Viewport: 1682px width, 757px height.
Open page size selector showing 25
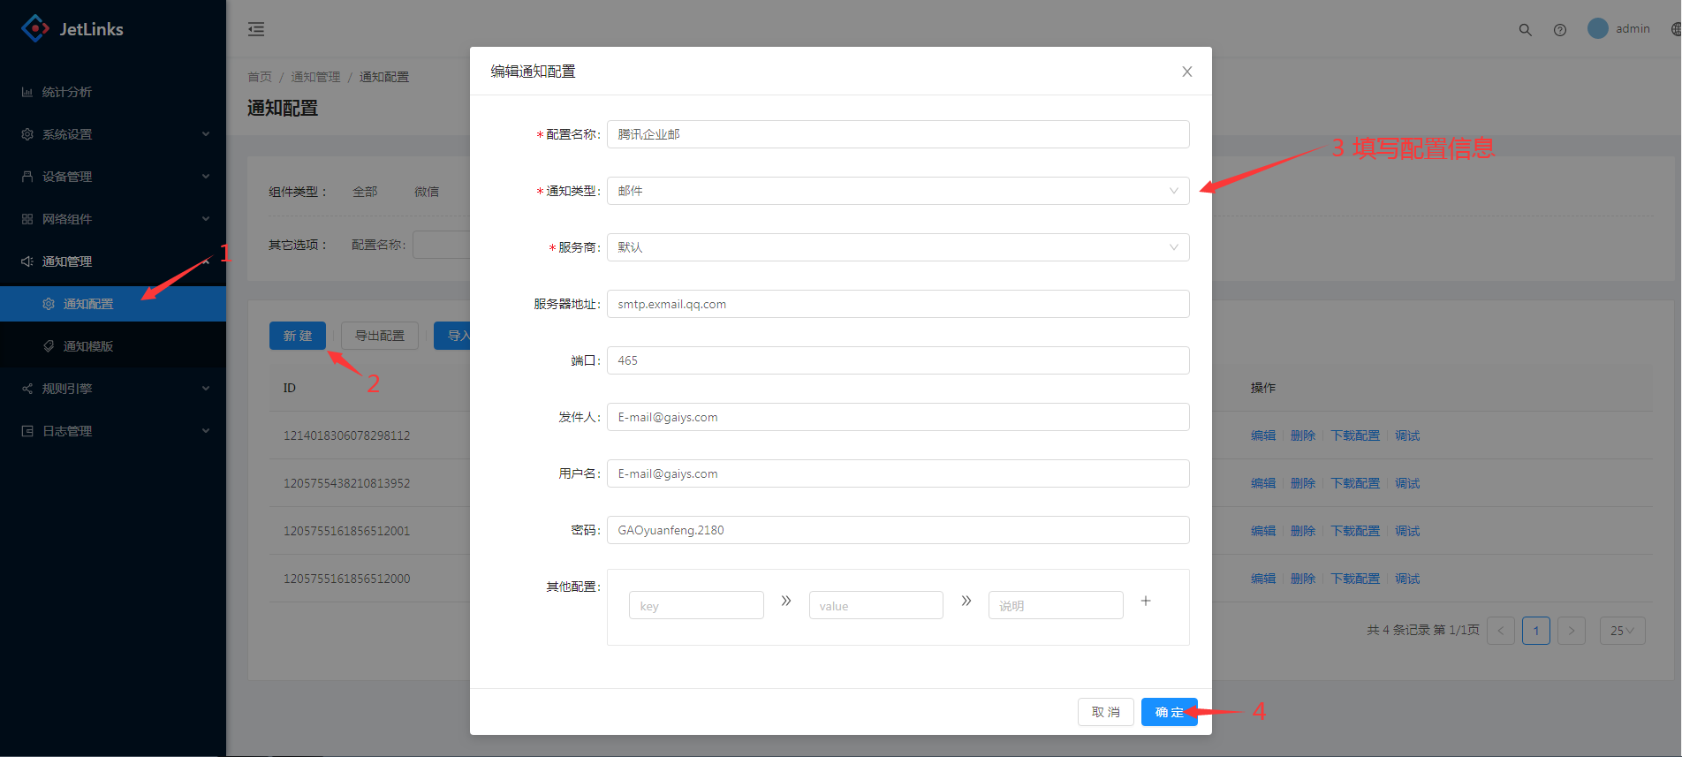click(x=1622, y=631)
